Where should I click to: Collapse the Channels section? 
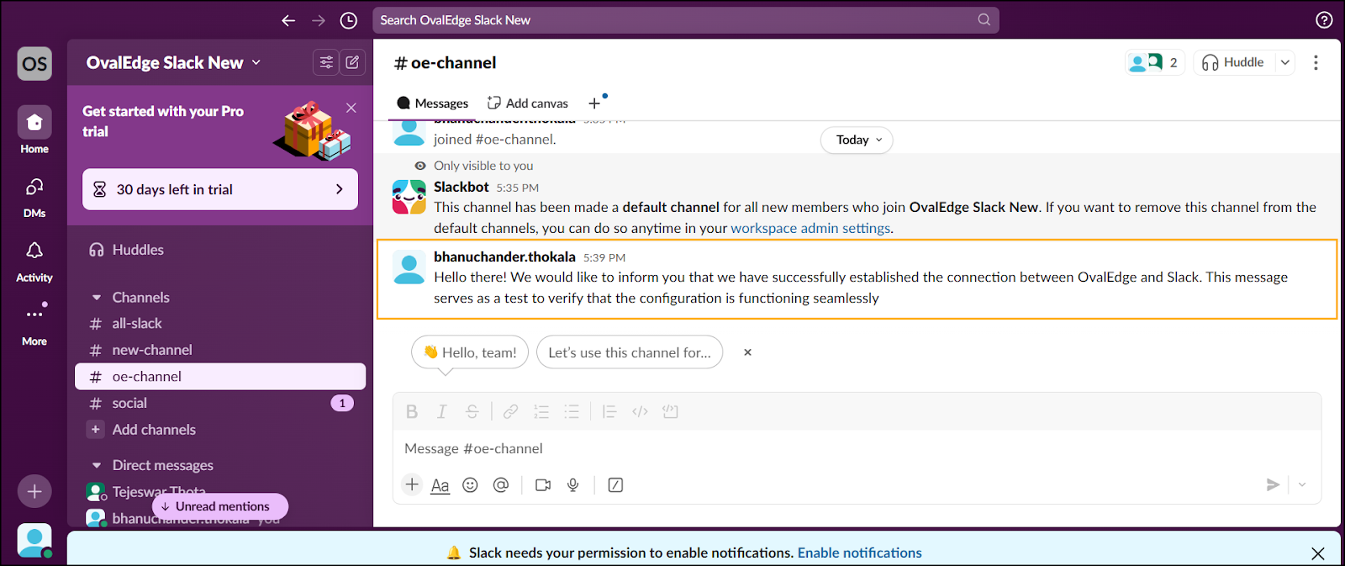point(97,298)
